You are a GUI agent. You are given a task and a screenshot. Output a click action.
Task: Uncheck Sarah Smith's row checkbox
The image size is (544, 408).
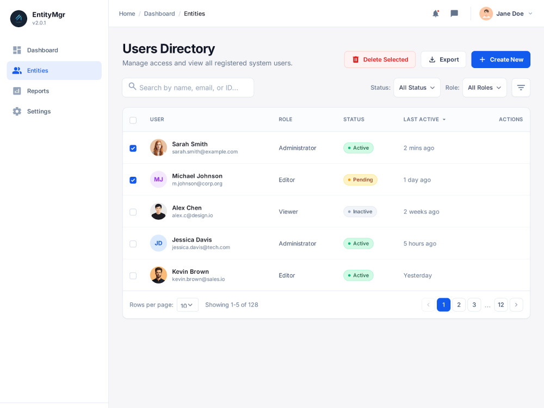[133, 148]
